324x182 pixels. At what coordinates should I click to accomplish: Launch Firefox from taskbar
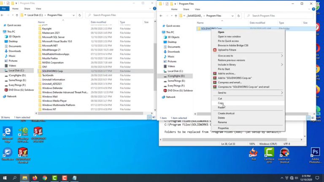click(x=35, y=178)
